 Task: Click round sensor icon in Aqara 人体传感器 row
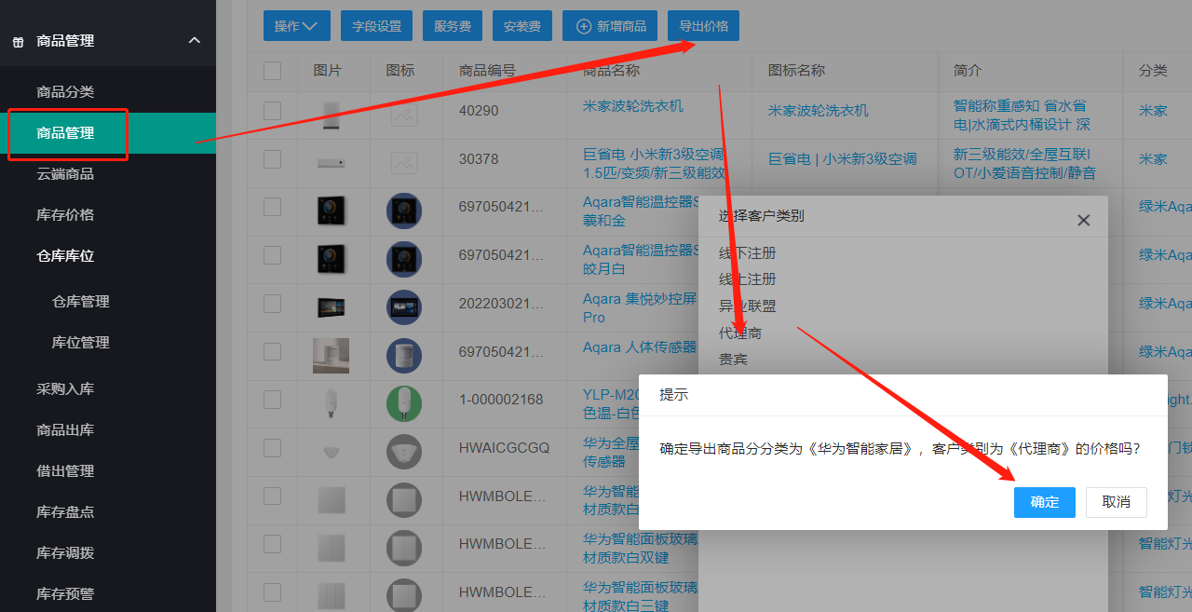404,356
